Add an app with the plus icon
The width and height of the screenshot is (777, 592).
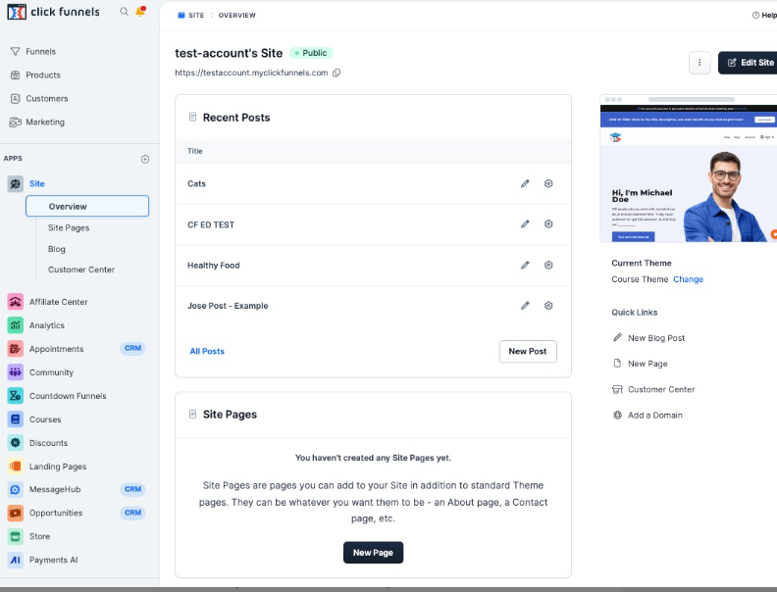coord(145,160)
